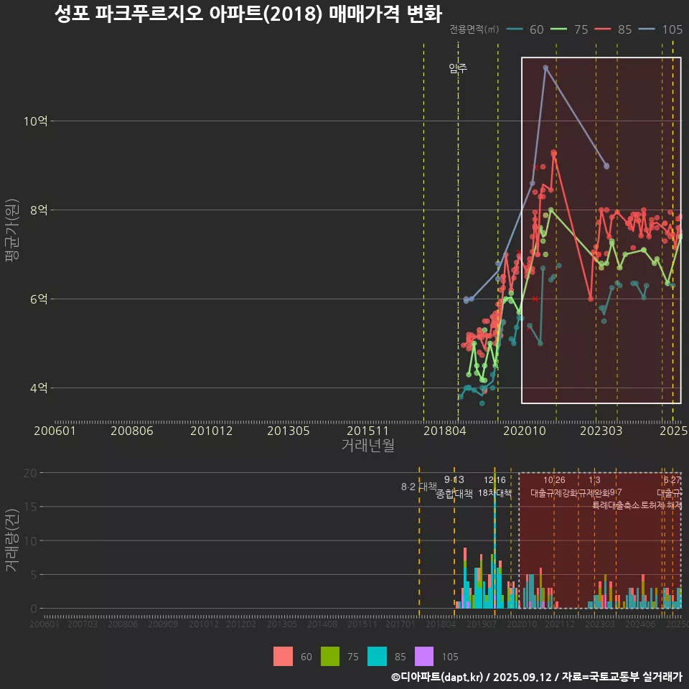Click the red X marker near 6억
This screenshot has width=689, height=689.
pyautogui.click(x=535, y=299)
